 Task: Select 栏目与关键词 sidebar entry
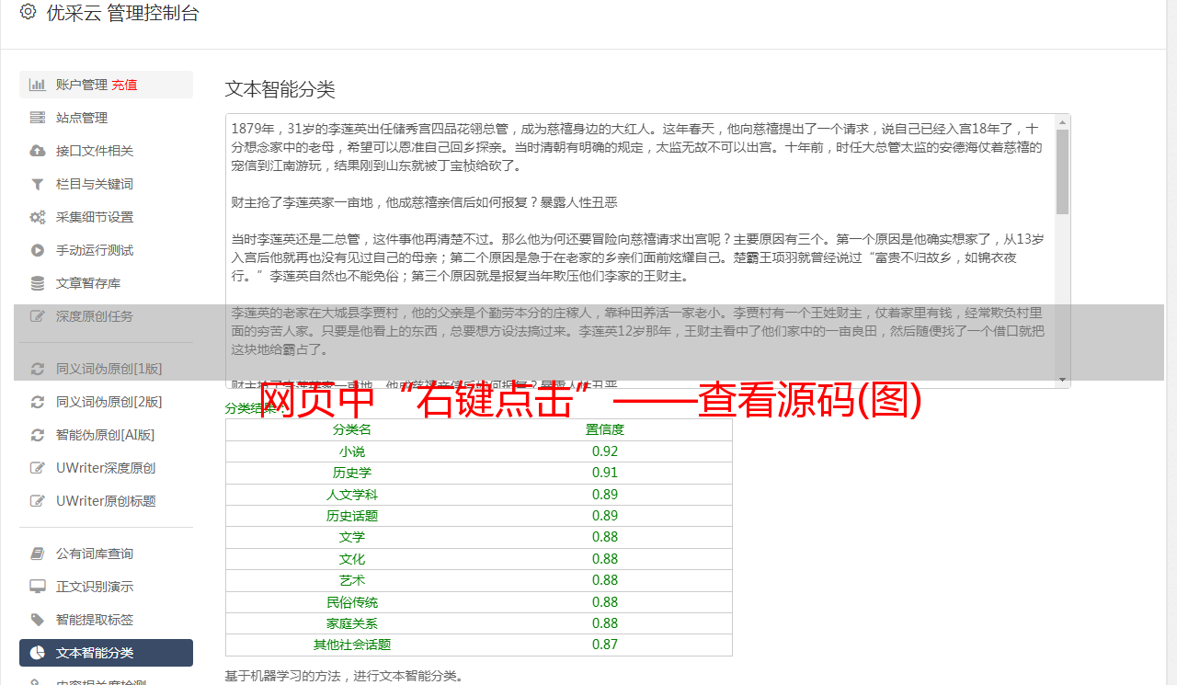(x=106, y=184)
